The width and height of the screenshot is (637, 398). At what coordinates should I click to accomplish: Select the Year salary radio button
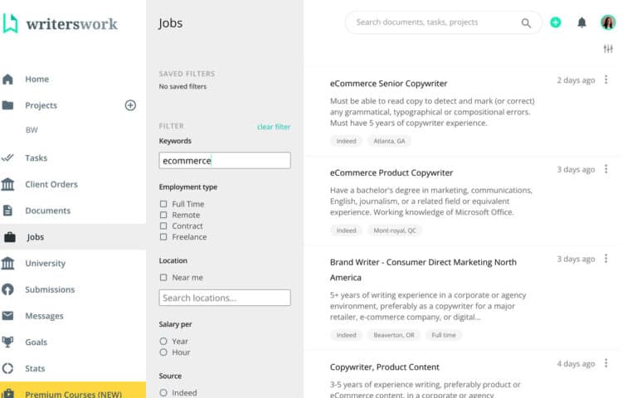163,342
